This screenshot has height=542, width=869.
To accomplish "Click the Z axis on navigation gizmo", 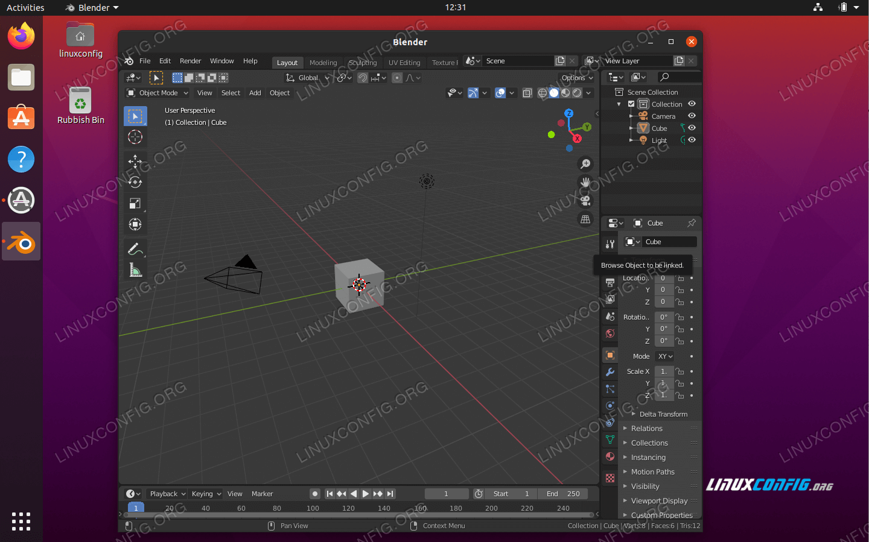I will click(x=568, y=113).
